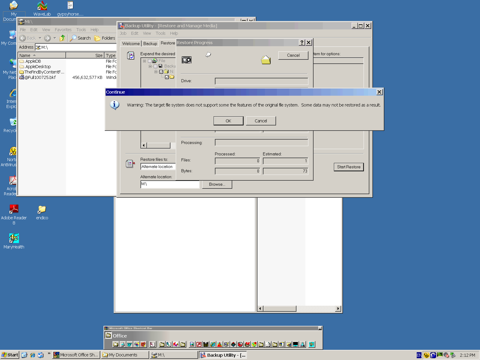Expand Quick Launch overflow chevron on taskbar
This screenshot has width=480, height=360.
(x=49, y=354)
